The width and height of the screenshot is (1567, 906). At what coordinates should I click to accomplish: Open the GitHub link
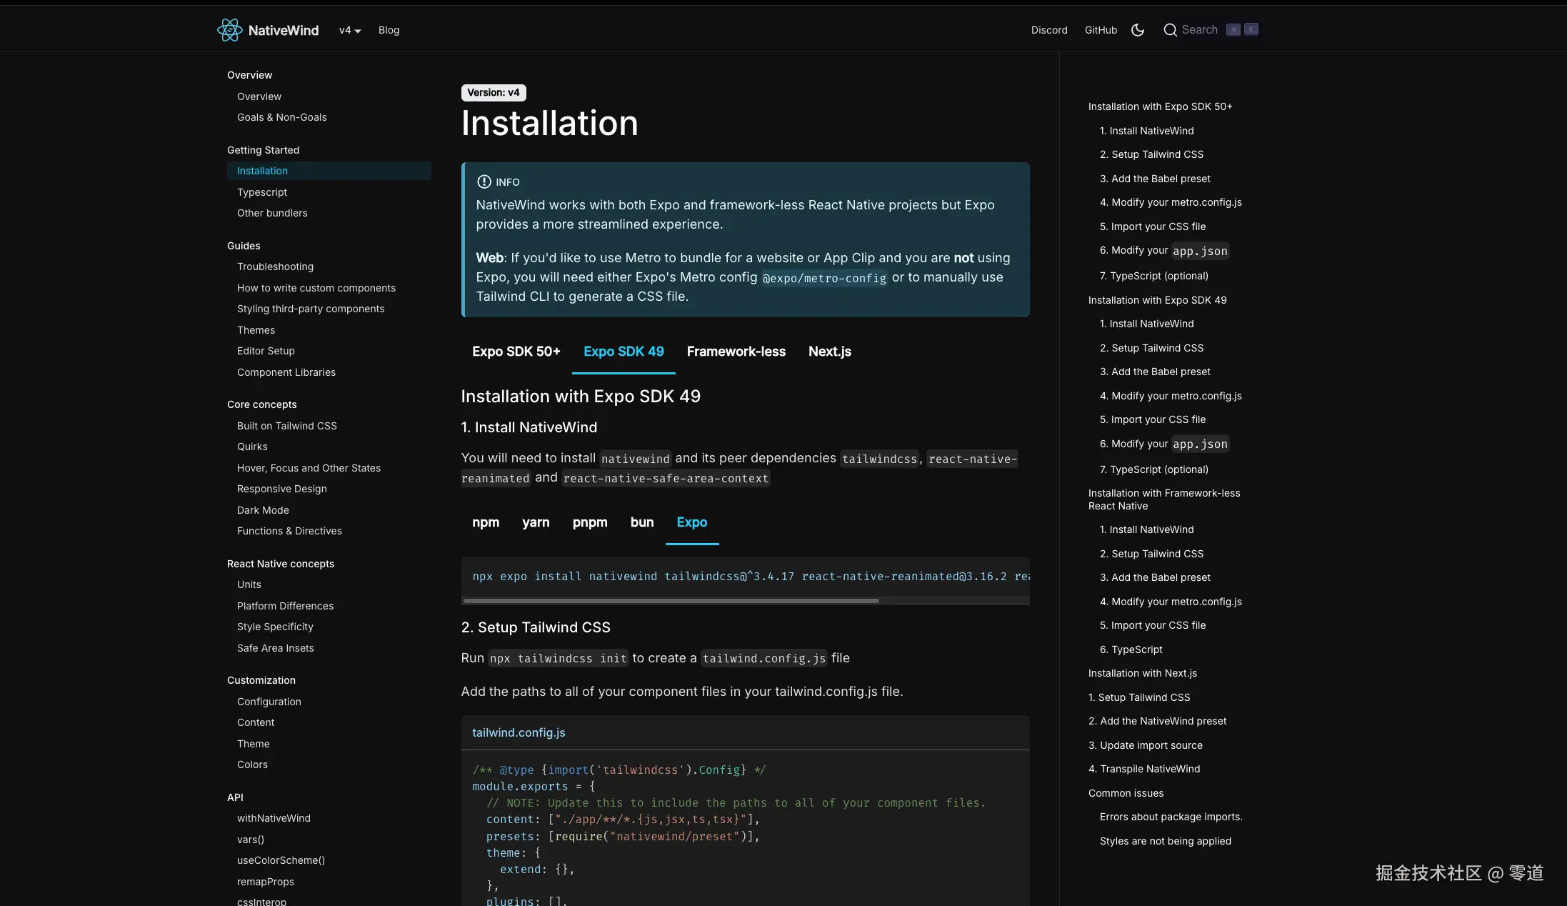[1101, 30]
